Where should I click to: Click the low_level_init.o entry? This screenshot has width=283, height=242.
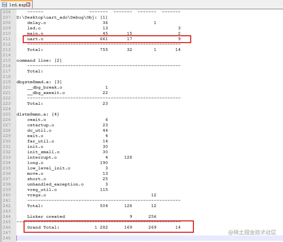[x=48, y=168]
